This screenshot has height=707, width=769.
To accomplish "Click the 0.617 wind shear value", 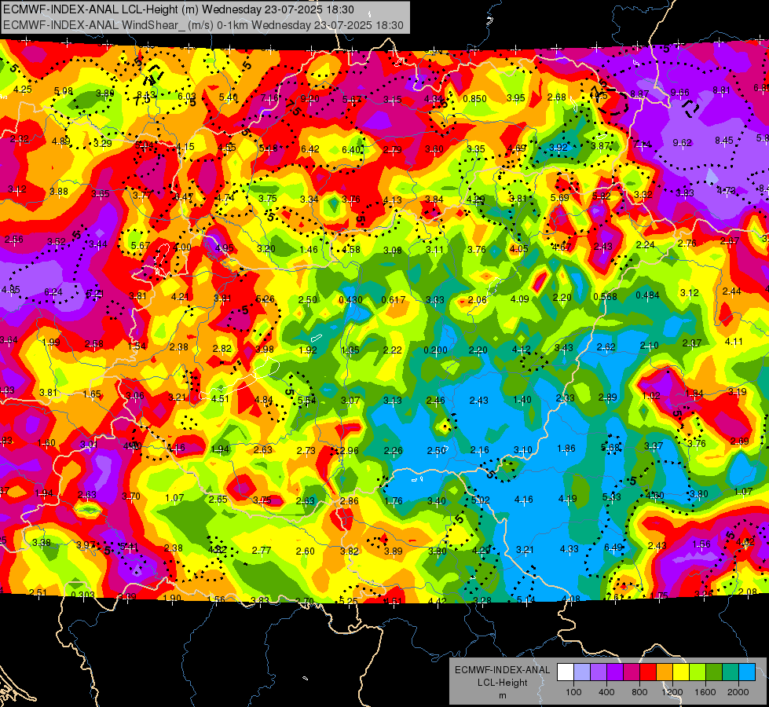I will [x=394, y=300].
